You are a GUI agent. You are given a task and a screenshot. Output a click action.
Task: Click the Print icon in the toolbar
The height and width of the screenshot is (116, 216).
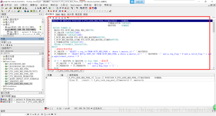click(x=23, y=8)
